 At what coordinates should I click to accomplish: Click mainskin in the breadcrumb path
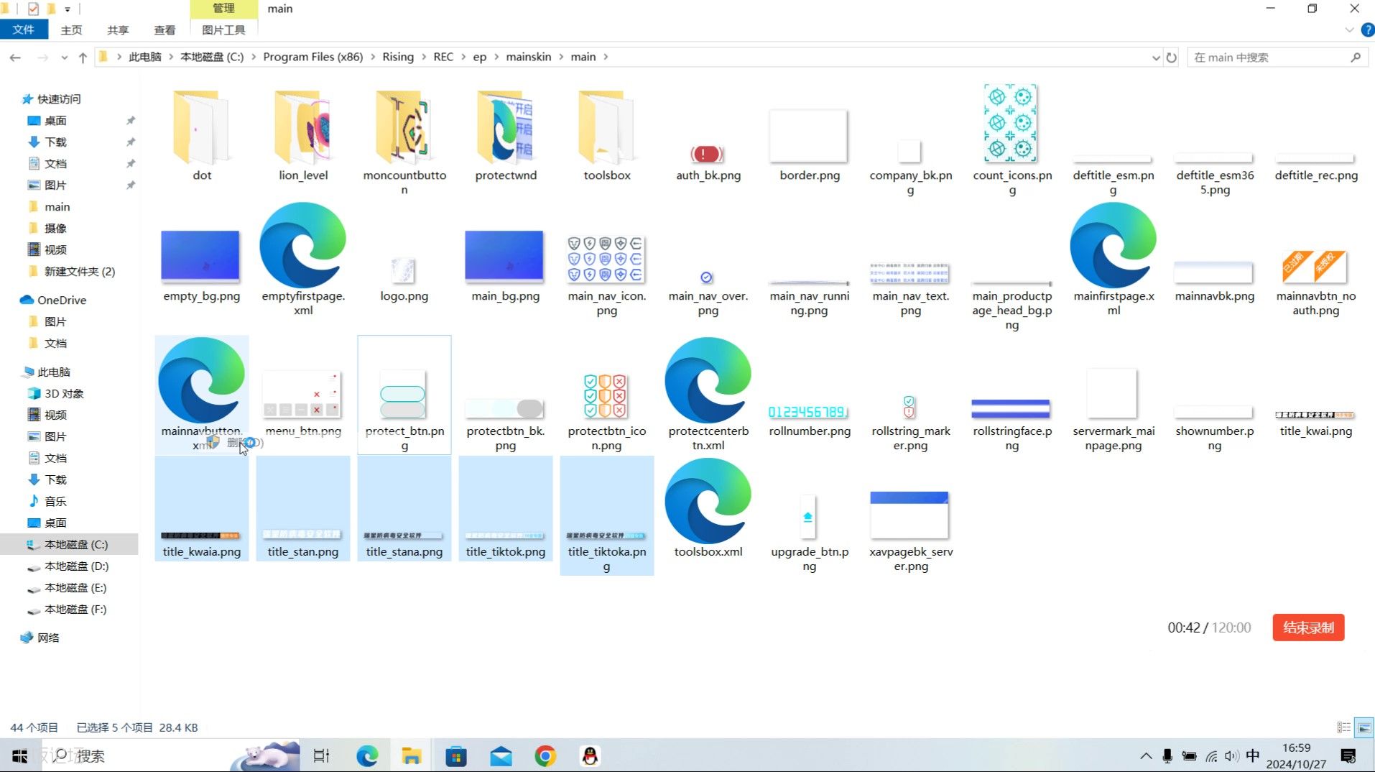click(528, 57)
